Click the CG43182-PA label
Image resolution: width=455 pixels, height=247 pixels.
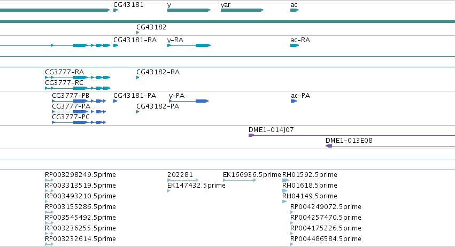pos(158,106)
